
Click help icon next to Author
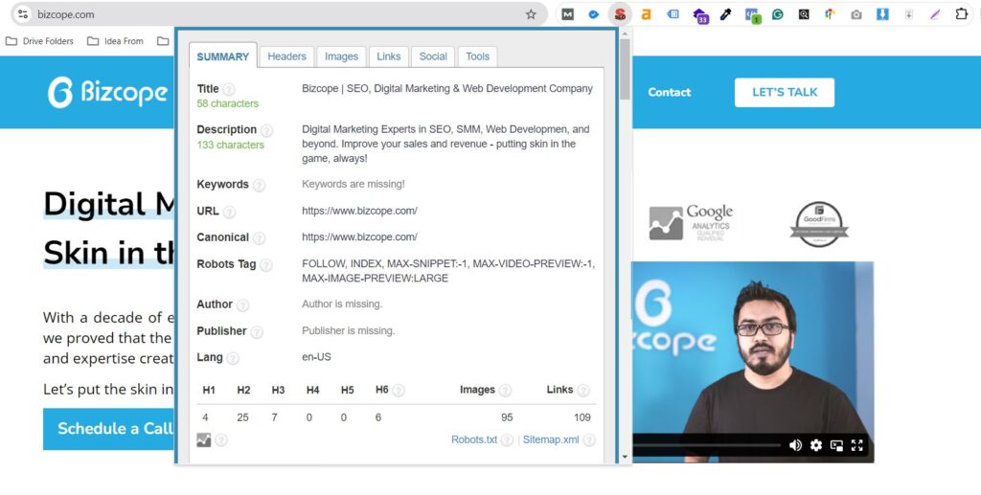point(242,305)
